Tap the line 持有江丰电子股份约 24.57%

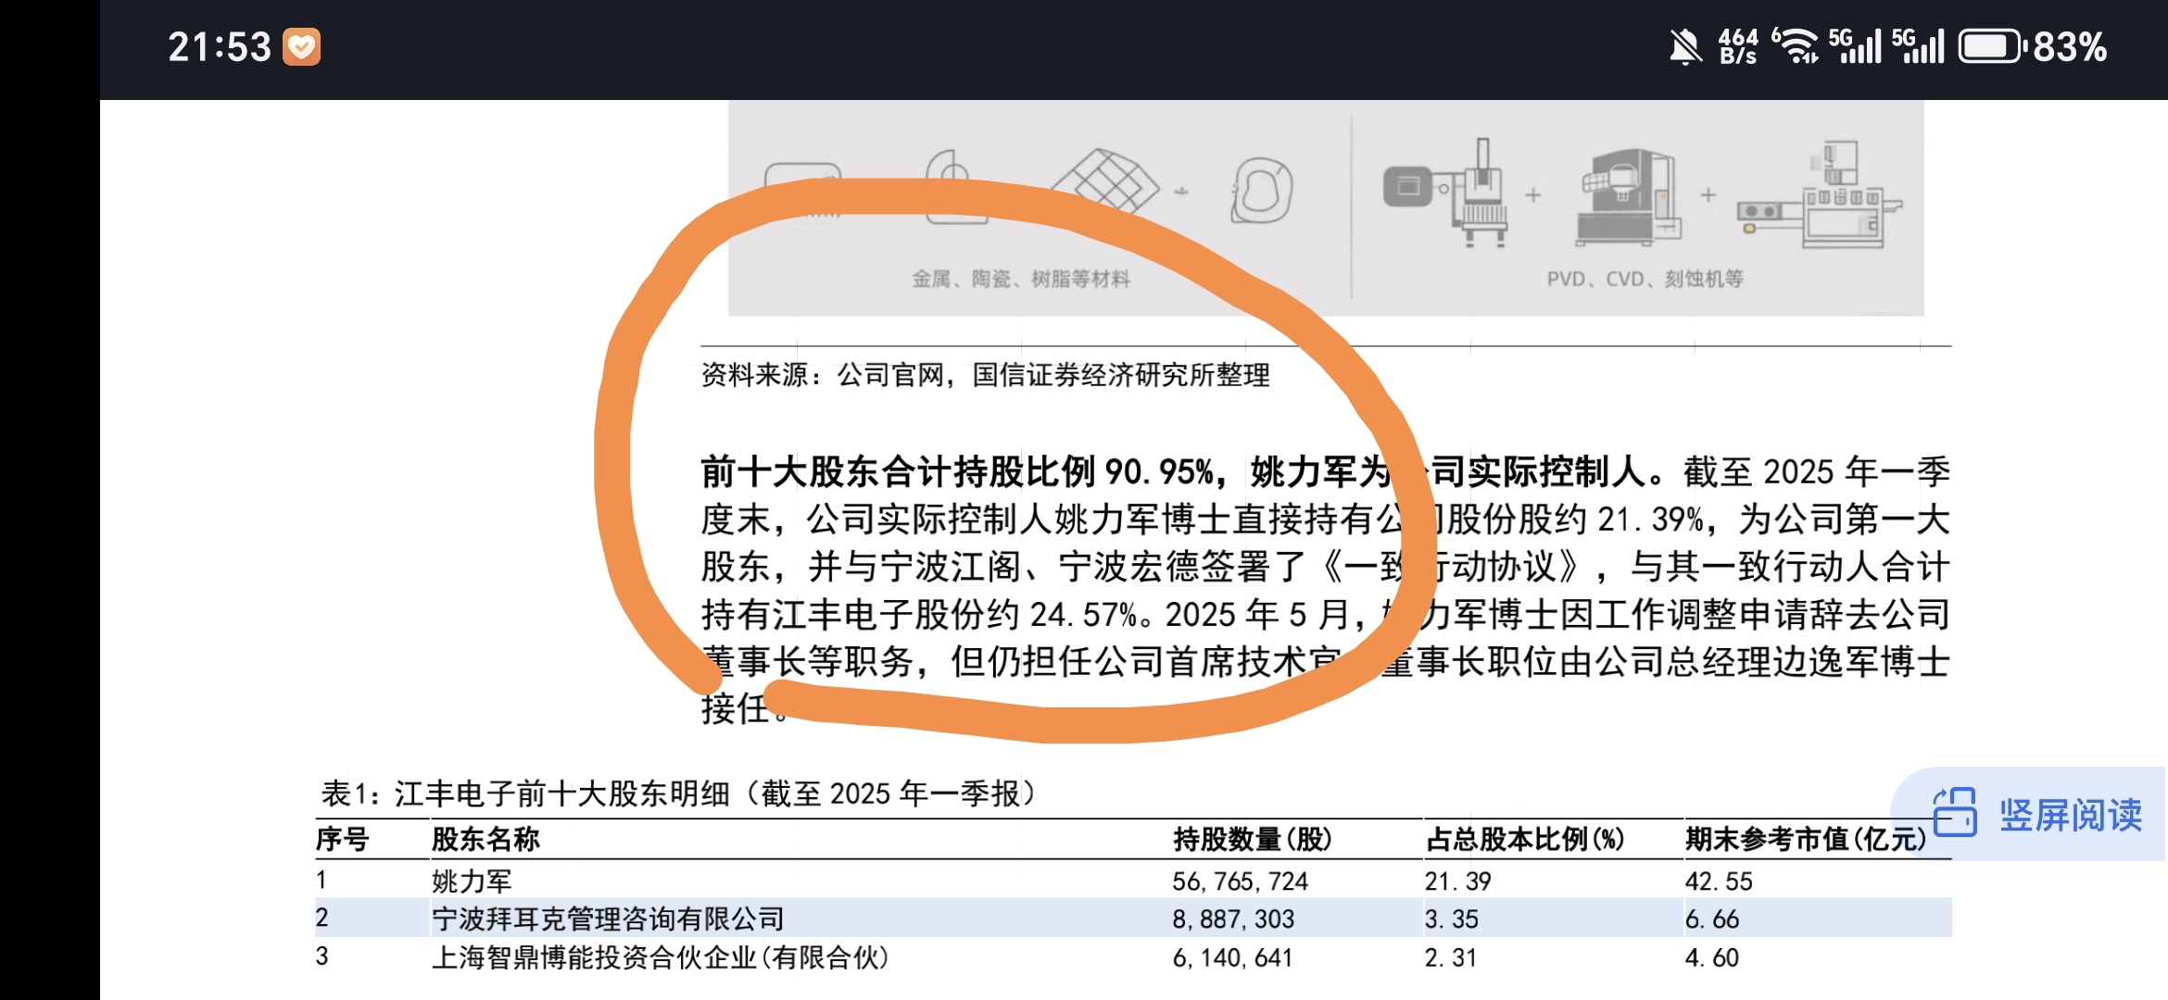pos(1326,614)
